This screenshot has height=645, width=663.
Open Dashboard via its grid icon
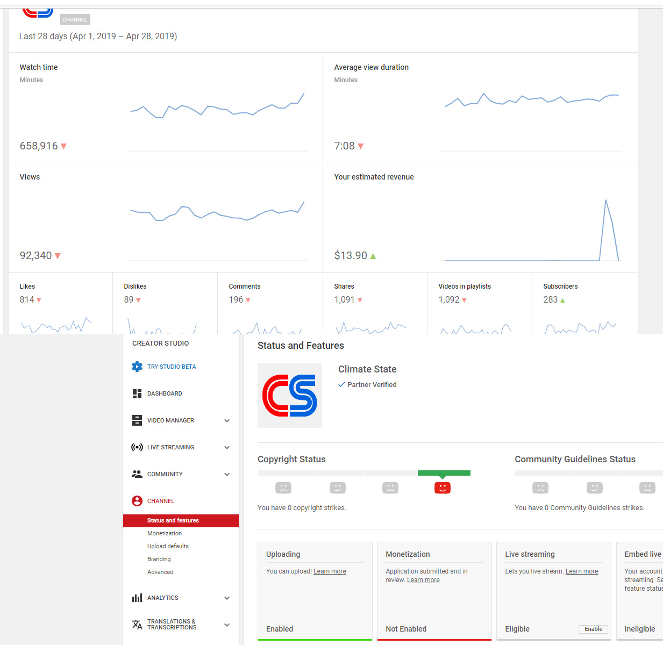click(x=137, y=393)
